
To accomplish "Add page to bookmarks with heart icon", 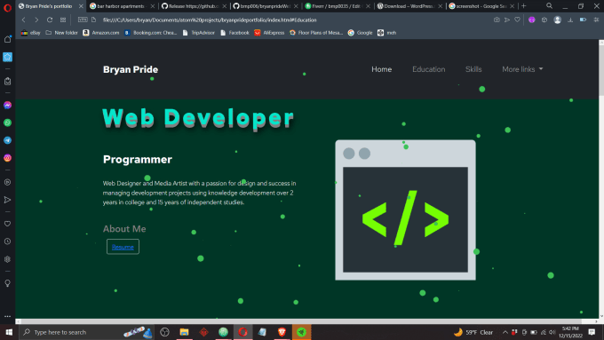I will pos(517,20).
